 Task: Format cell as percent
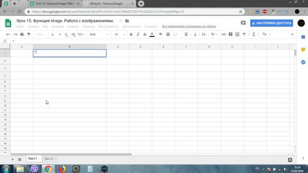click(x=60, y=34)
